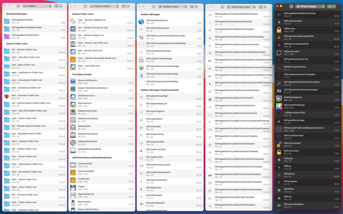The height and width of the screenshot is (214, 343).
Task: Click the NSToolbarPrintItemImage printer icon
Action: coord(141,60)
